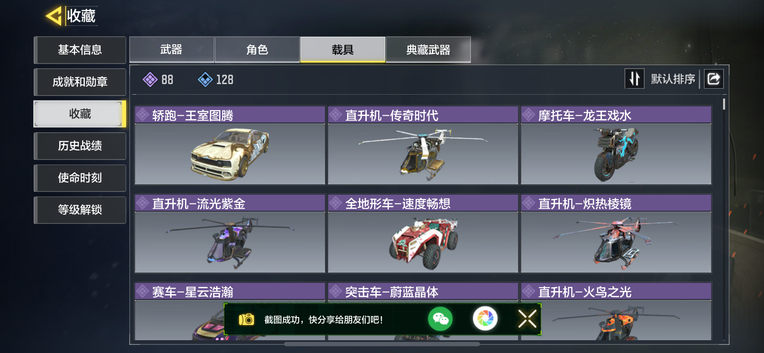The width and height of the screenshot is (764, 353).
Task: Open the colorful photo gallery icon
Action: pos(485,319)
